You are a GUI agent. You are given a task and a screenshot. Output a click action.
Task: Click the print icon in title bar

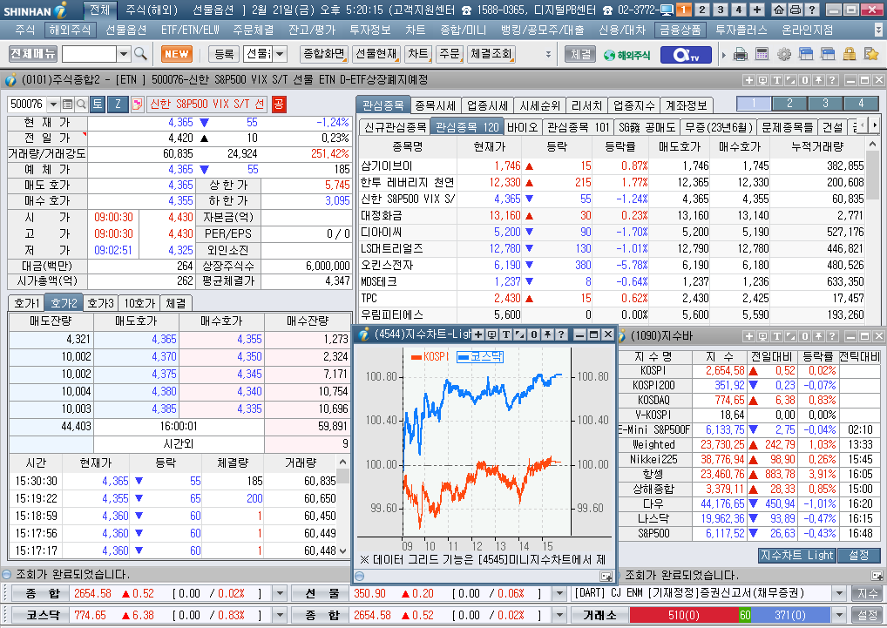click(x=796, y=10)
